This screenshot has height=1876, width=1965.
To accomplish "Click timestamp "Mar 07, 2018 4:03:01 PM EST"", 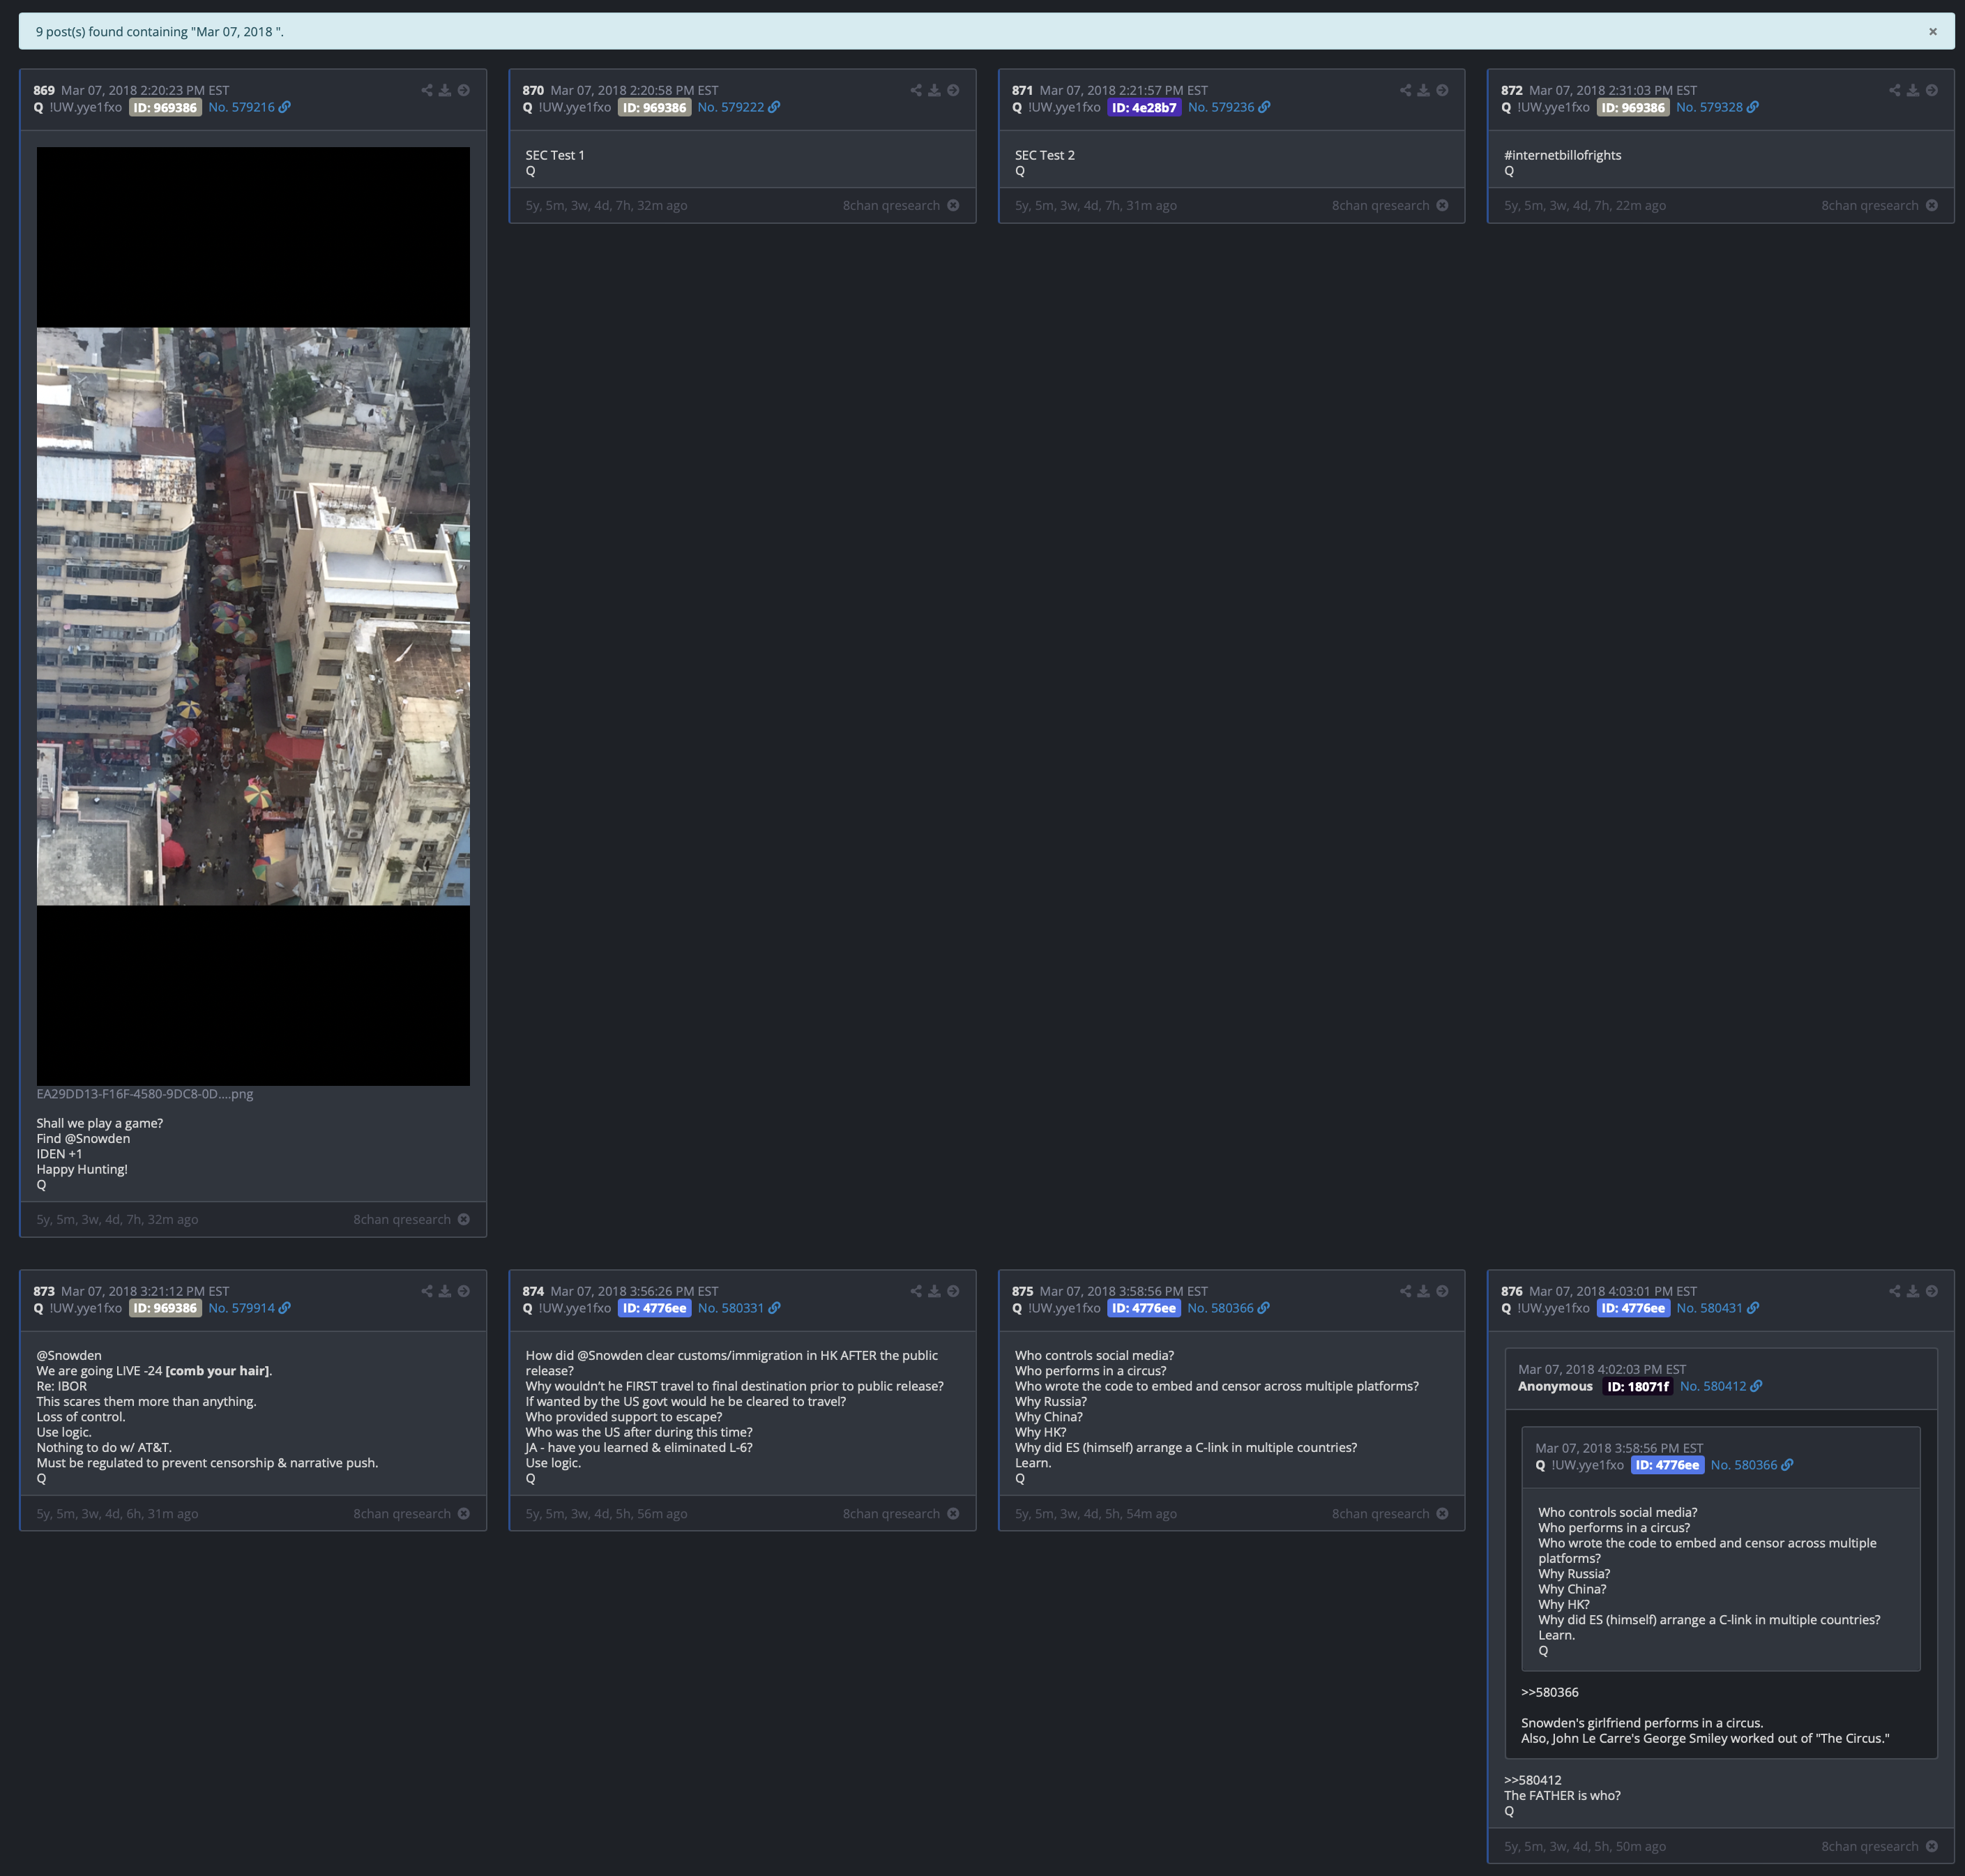I will point(1613,1291).
